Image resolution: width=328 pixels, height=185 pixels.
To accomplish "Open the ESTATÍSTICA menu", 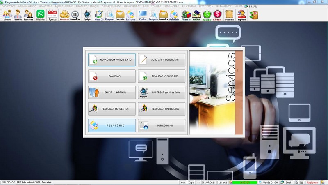I will pos(206,7).
